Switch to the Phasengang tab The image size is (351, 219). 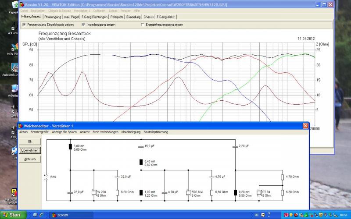pos(53,17)
